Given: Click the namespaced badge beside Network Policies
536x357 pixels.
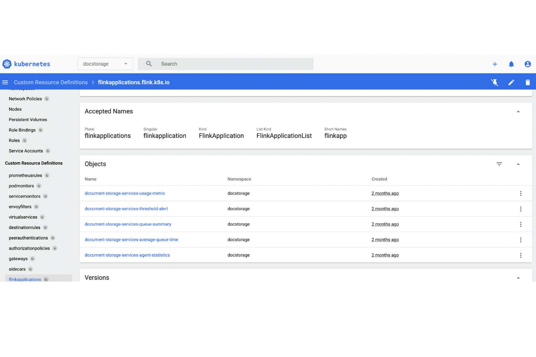Looking at the screenshot, I should pyautogui.click(x=47, y=99).
